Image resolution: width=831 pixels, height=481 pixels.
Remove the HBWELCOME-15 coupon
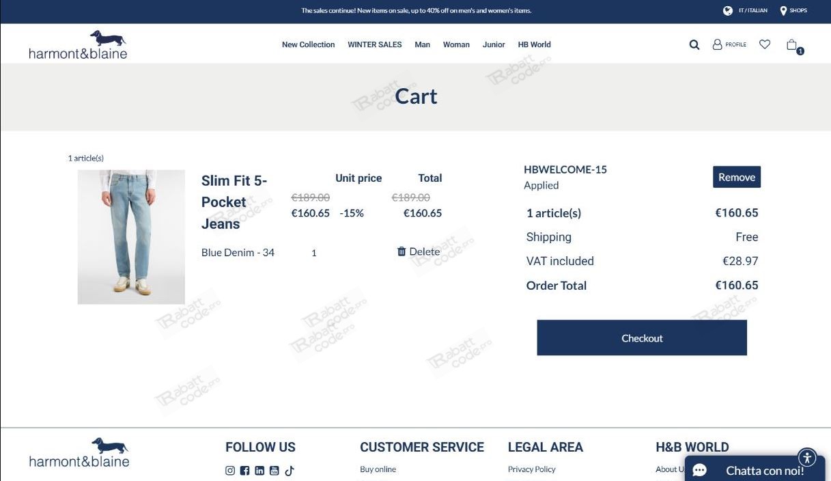tap(736, 177)
